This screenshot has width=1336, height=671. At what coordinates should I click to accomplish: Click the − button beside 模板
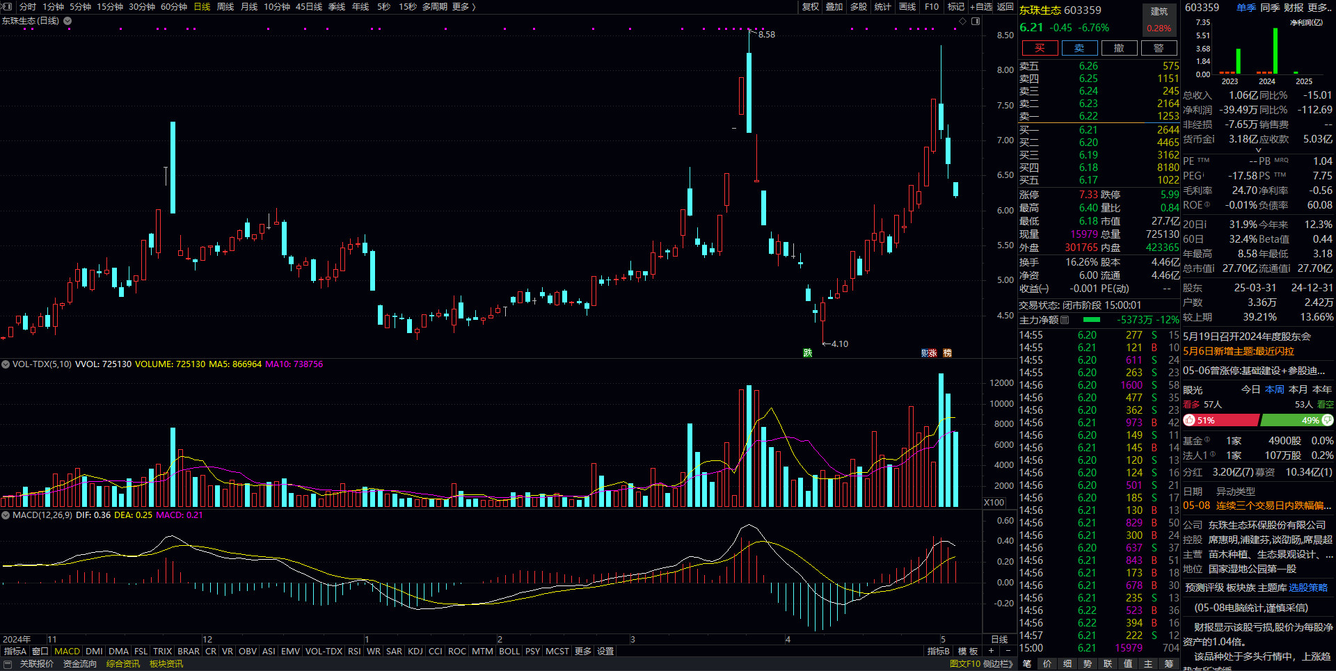[1008, 651]
